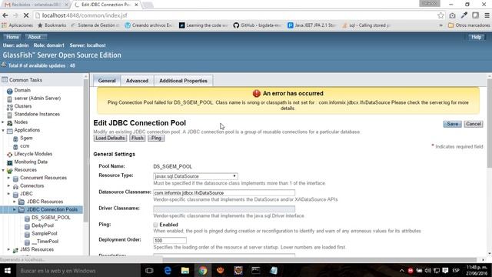The image size is (492, 277).
Task: Click Load Defaults button
Action: coord(110,138)
